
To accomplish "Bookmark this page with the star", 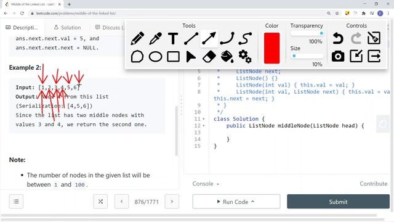I will click(337, 14).
